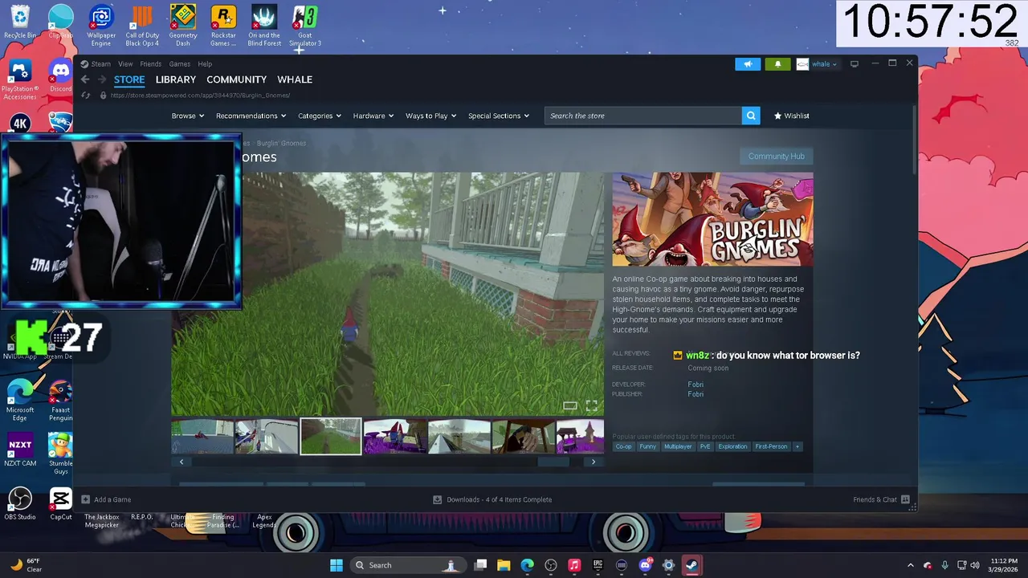1028x578 pixels.
Task: Open Discord desktop shortcut
Action: (61, 77)
